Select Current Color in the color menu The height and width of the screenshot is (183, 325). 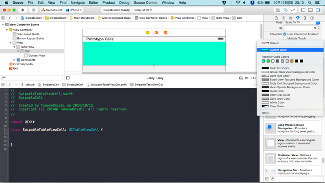(290, 50)
